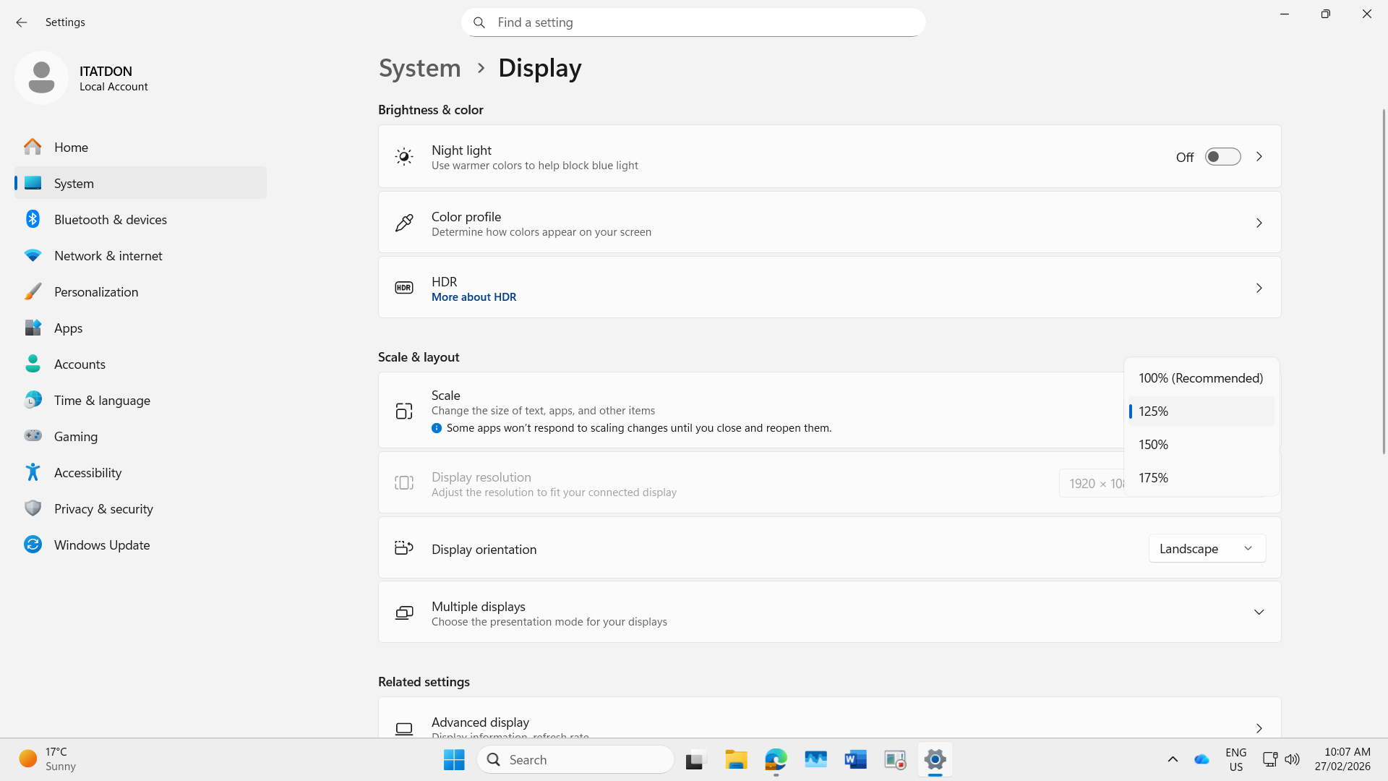Open the Accessibility sidebar icon
Image resolution: width=1388 pixels, height=781 pixels.
pyautogui.click(x=33, y=472)
